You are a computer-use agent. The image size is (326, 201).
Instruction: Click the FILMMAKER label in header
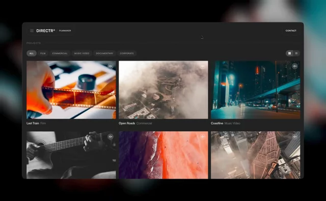65,31
